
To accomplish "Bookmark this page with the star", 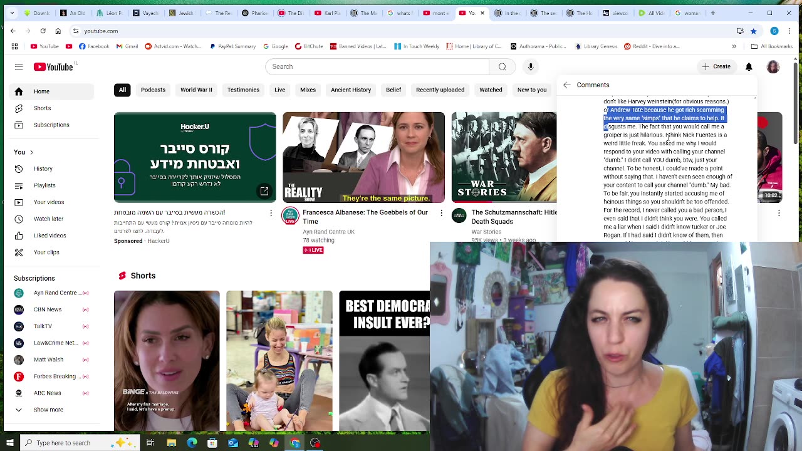I will pyautogui.click(x=753, y=31).
